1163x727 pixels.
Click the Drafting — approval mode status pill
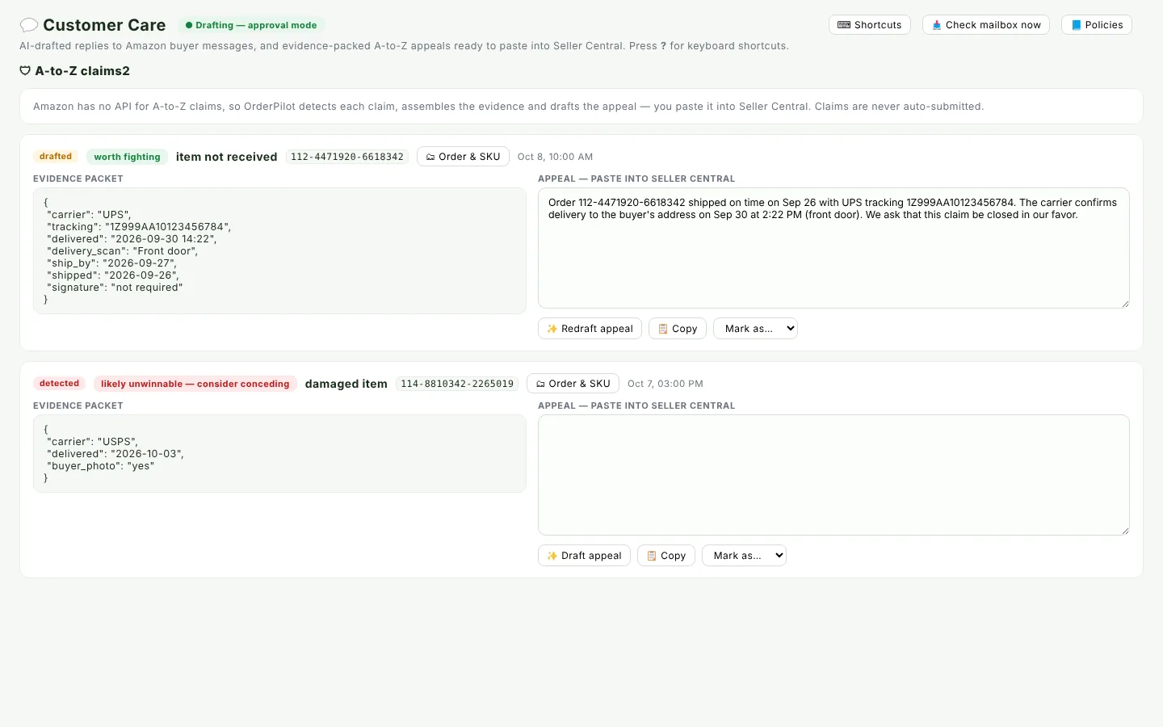point(251,25)
